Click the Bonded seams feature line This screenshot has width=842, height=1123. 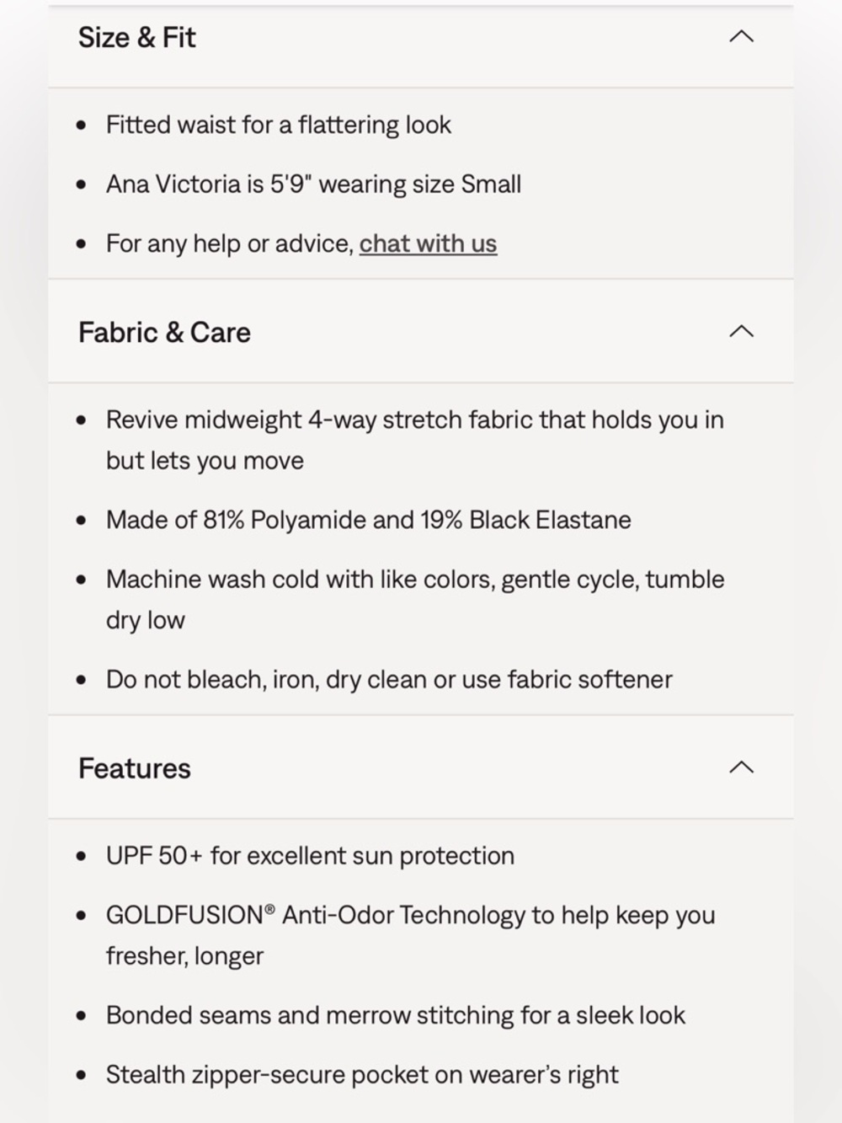396,1015
